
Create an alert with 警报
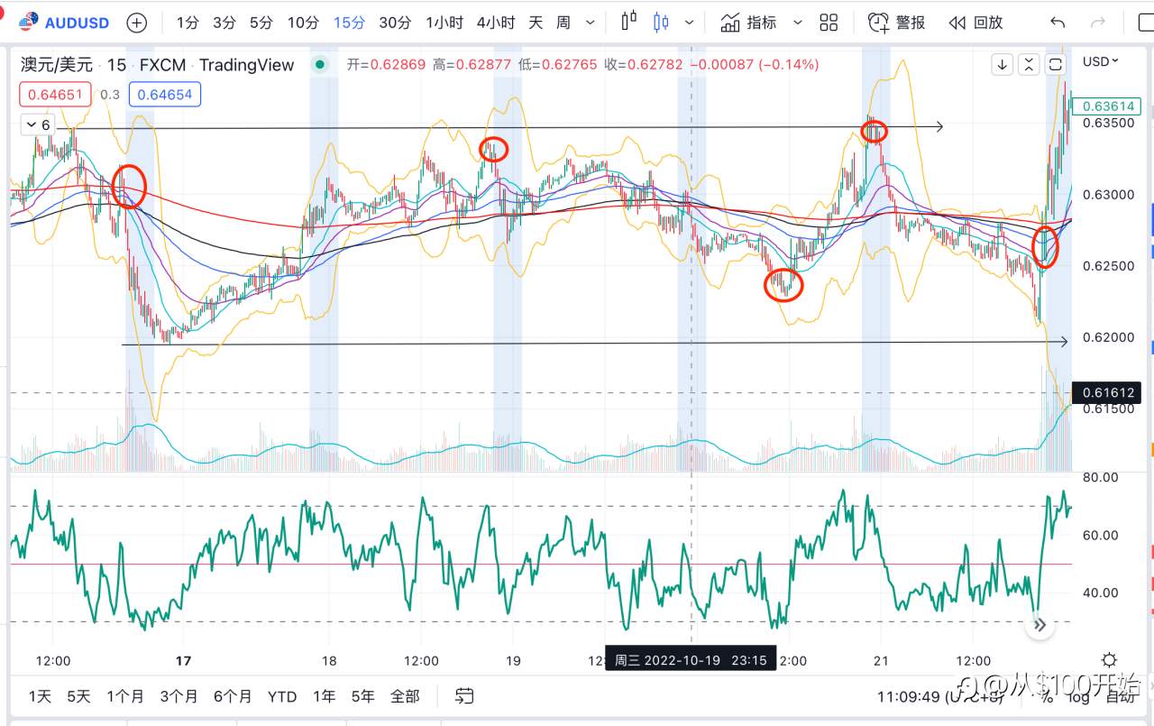[896, 23]
